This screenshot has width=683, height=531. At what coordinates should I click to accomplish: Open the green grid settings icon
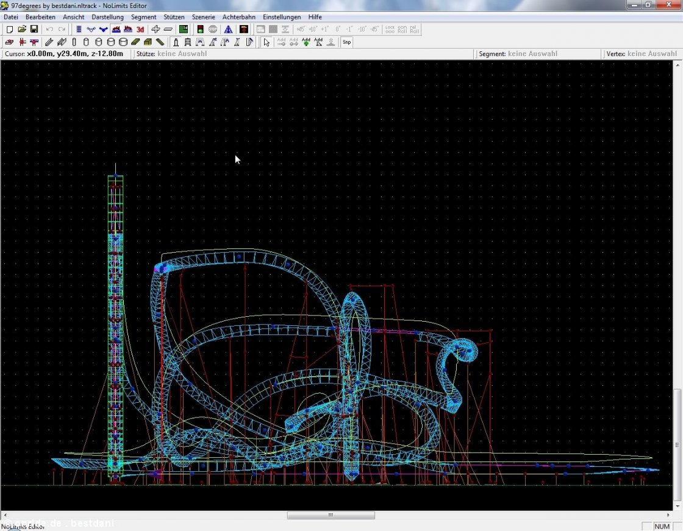184,29
